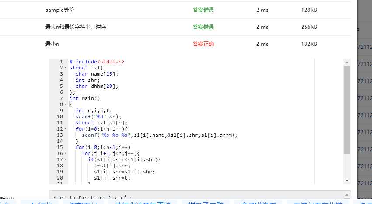
Task: Click the 's1[j].shr=t;' code line
Action: 112,178
